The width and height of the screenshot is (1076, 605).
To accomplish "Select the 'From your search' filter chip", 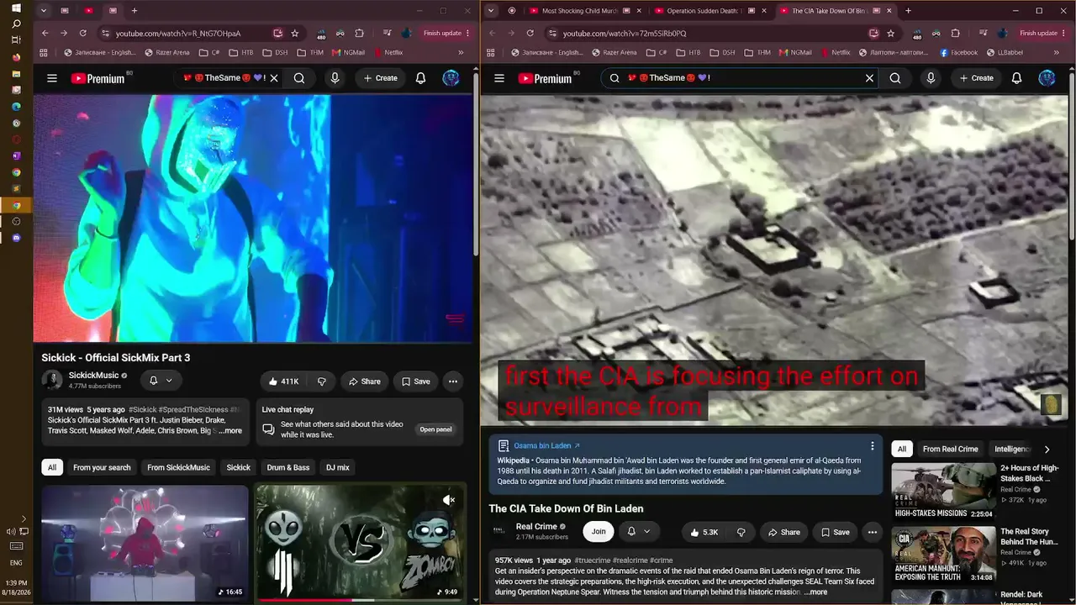I will click(x=102, y=467).
